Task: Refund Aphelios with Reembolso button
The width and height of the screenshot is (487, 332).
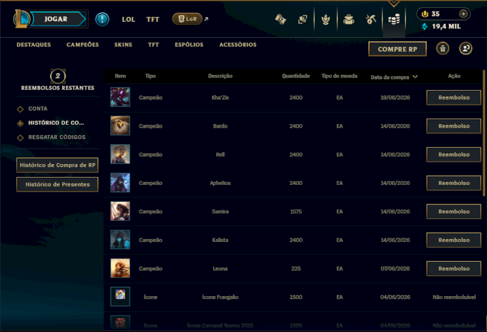Action: tap(454, 183)
